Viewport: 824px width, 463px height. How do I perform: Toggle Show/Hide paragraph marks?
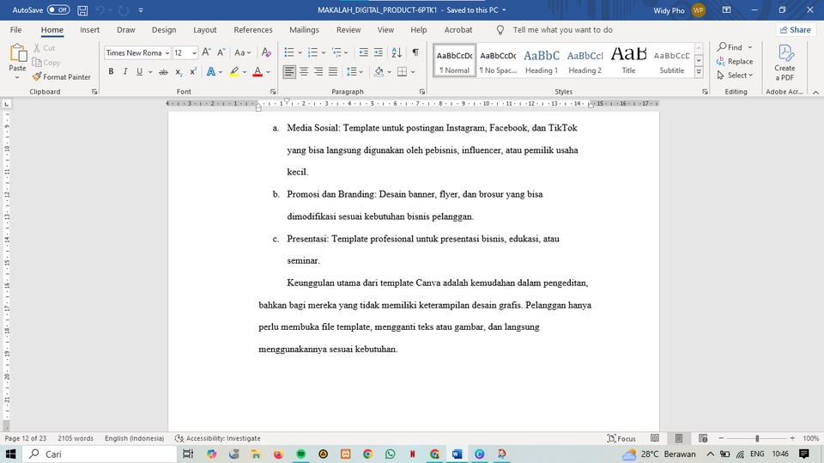click(x=415, y=52)
